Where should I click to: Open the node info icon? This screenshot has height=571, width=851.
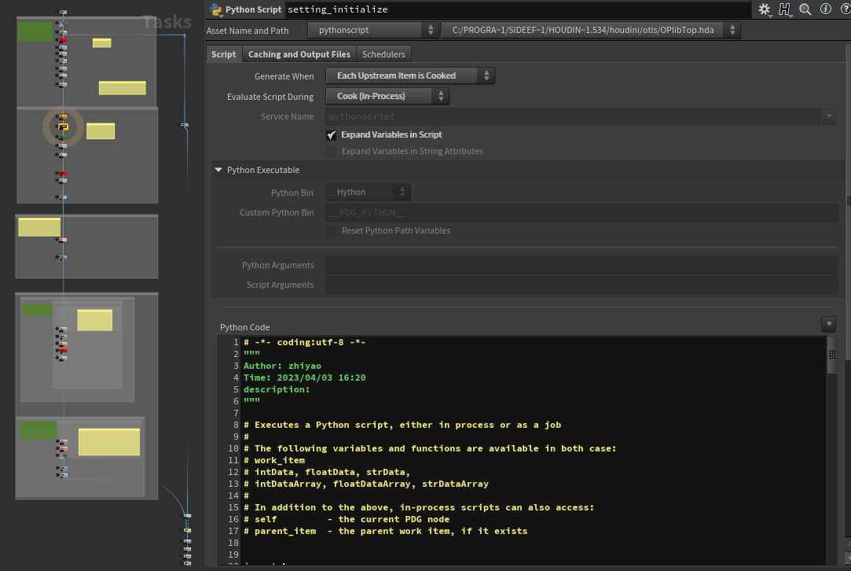click(x=825, y=9)
